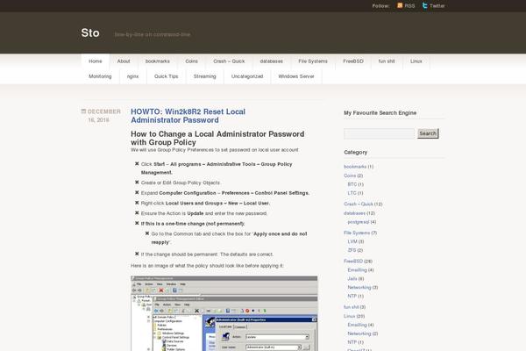This screenshot has height=351, width=526.
Task: Click the 'Expand Computer Configuration – Preferences' bullet
Action: tap(225, 193)
